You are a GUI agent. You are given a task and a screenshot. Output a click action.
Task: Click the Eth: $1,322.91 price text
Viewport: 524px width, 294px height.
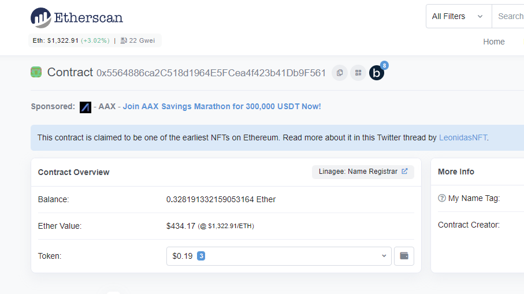tap(55, 40)
